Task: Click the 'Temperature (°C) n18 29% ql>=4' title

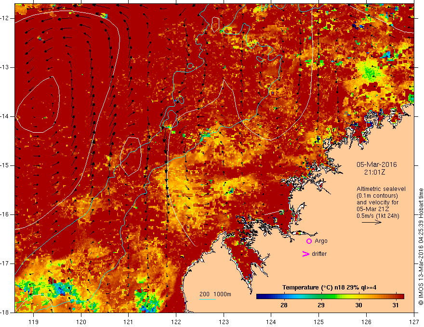Action: (x=330, y=288)
